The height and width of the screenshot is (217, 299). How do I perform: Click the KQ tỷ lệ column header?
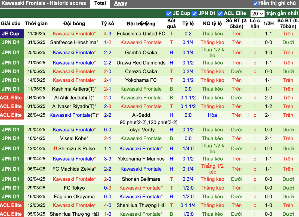(x=212, y=24)
